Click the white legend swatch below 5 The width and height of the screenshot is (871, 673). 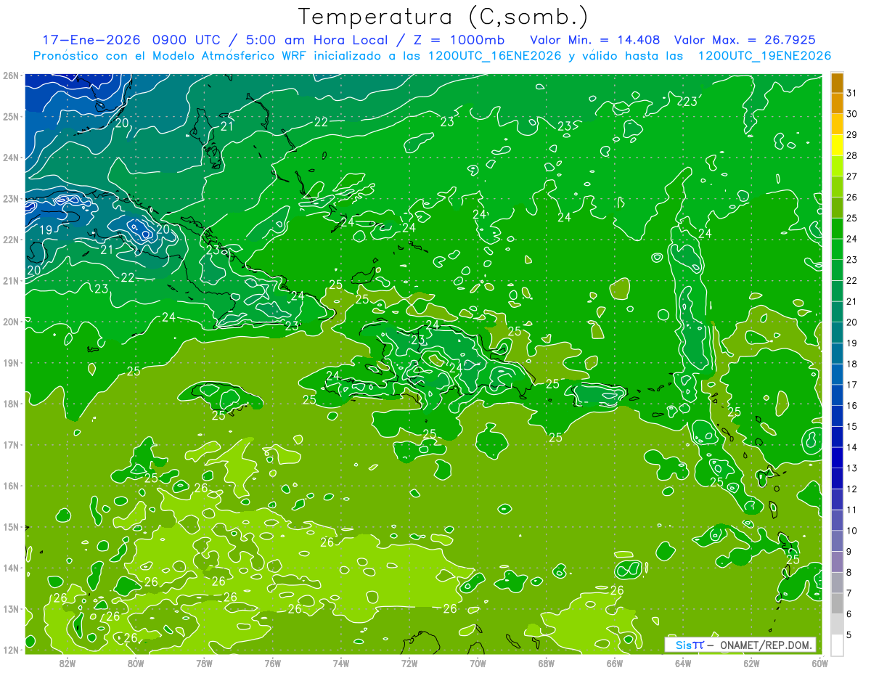[837, 645]
